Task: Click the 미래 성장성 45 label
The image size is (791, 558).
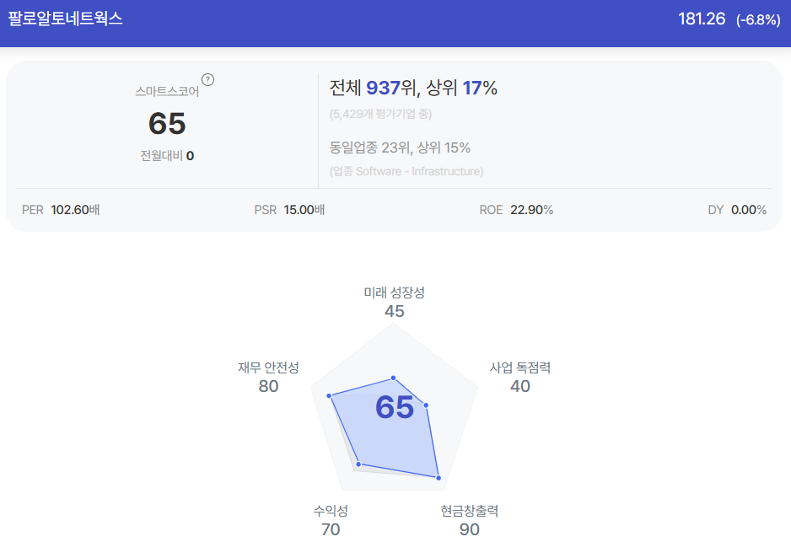Action: [x=395, y=302]
